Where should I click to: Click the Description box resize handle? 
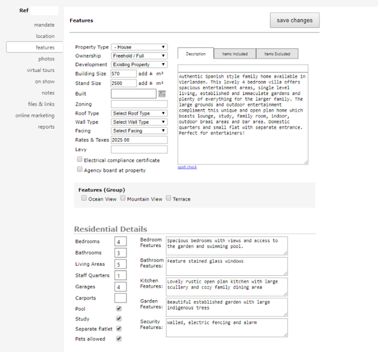pos(306,162)
